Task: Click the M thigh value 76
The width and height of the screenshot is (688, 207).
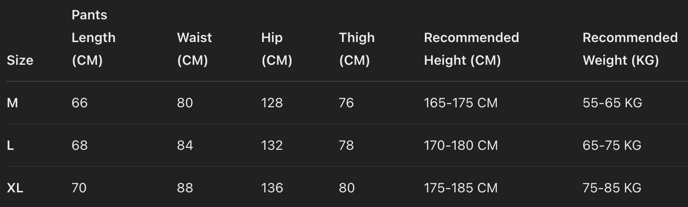Action: coord(346,103)
